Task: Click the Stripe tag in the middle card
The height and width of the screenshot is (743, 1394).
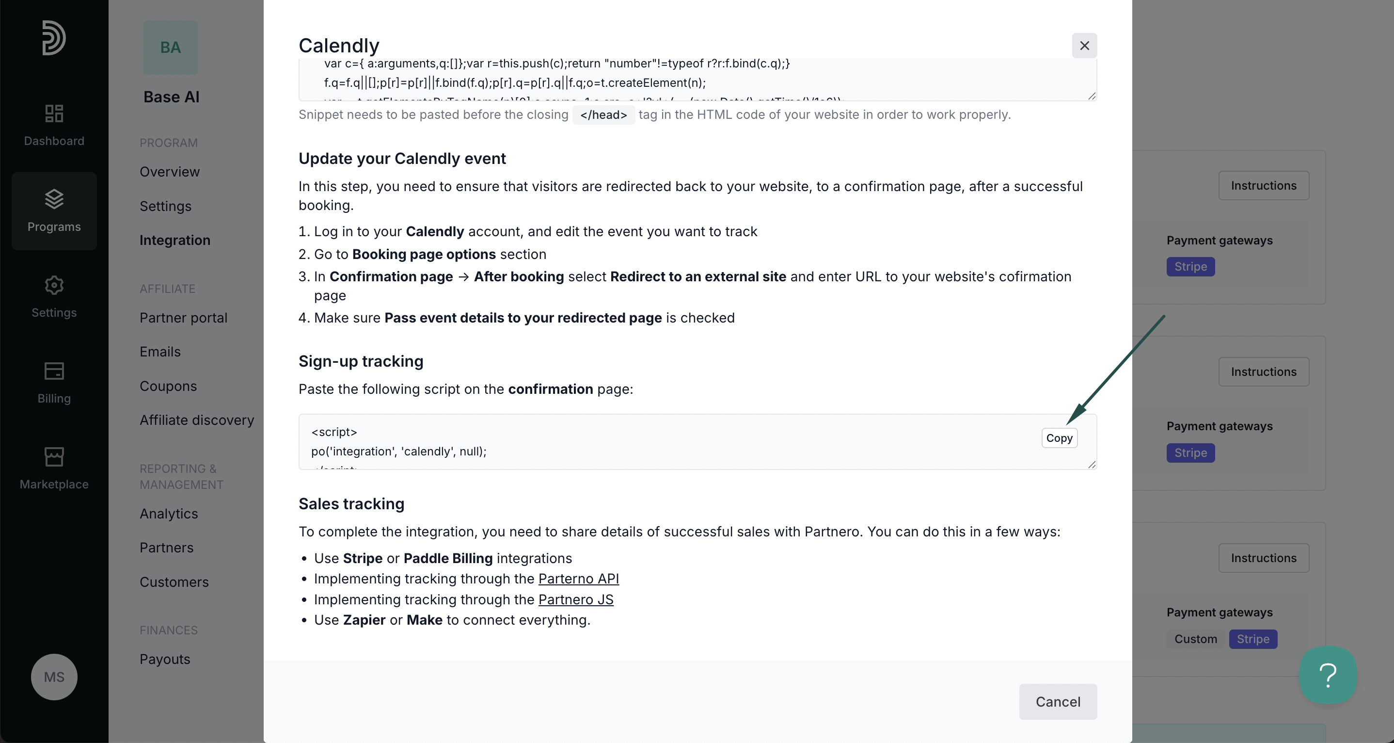Action: 1190,452
